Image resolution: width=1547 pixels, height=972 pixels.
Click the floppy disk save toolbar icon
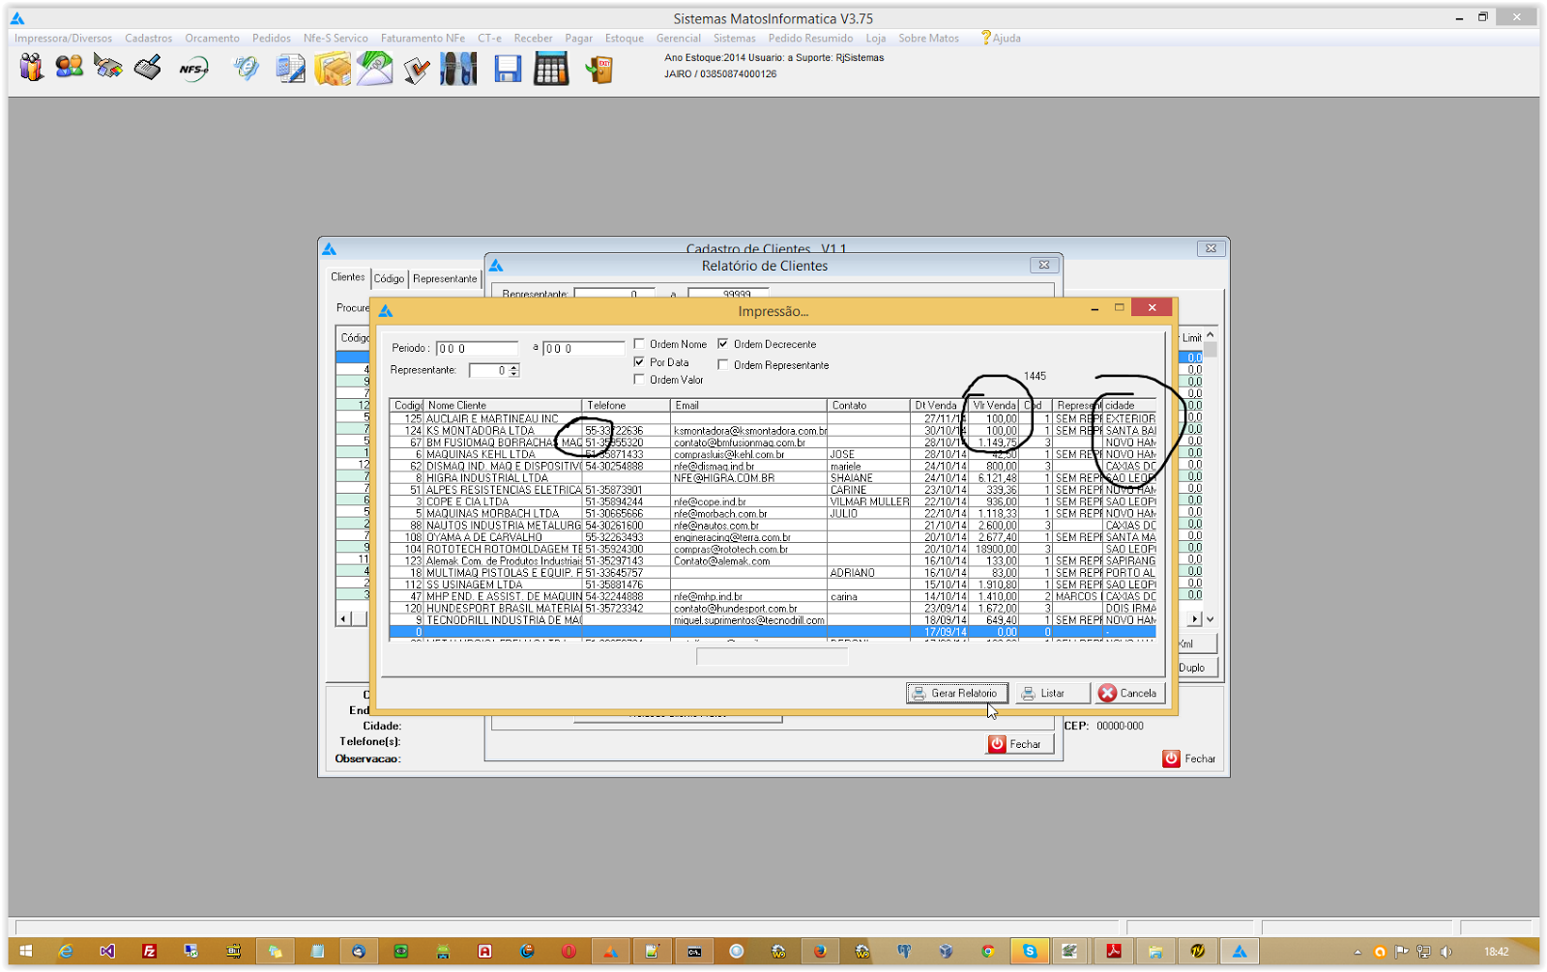[x=508, y=69]
